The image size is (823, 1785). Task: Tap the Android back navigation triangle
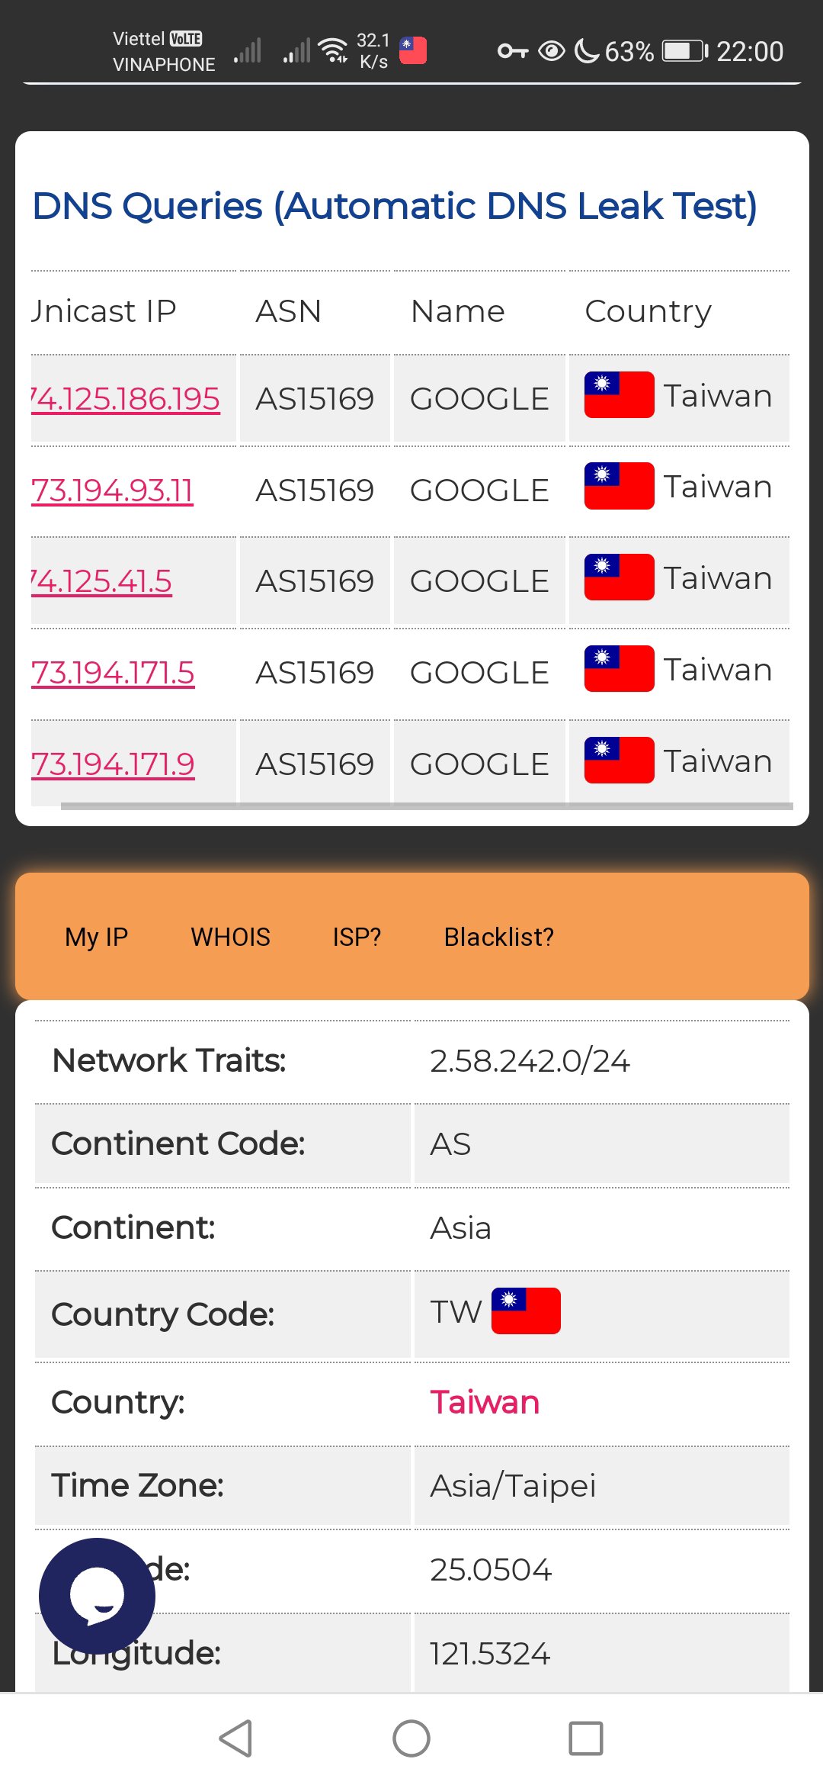pos(236,1738)
